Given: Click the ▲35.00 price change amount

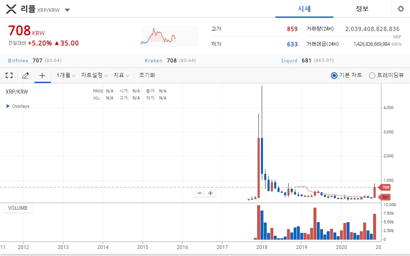Looking at the screenshot, I should pos(66,43).
